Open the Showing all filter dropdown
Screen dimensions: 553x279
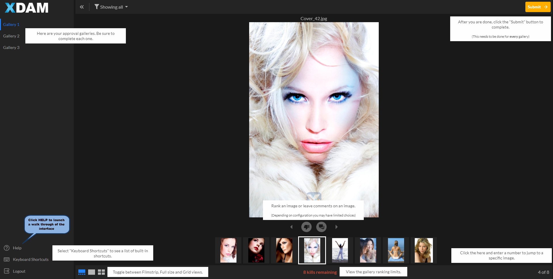coord(111,7)
